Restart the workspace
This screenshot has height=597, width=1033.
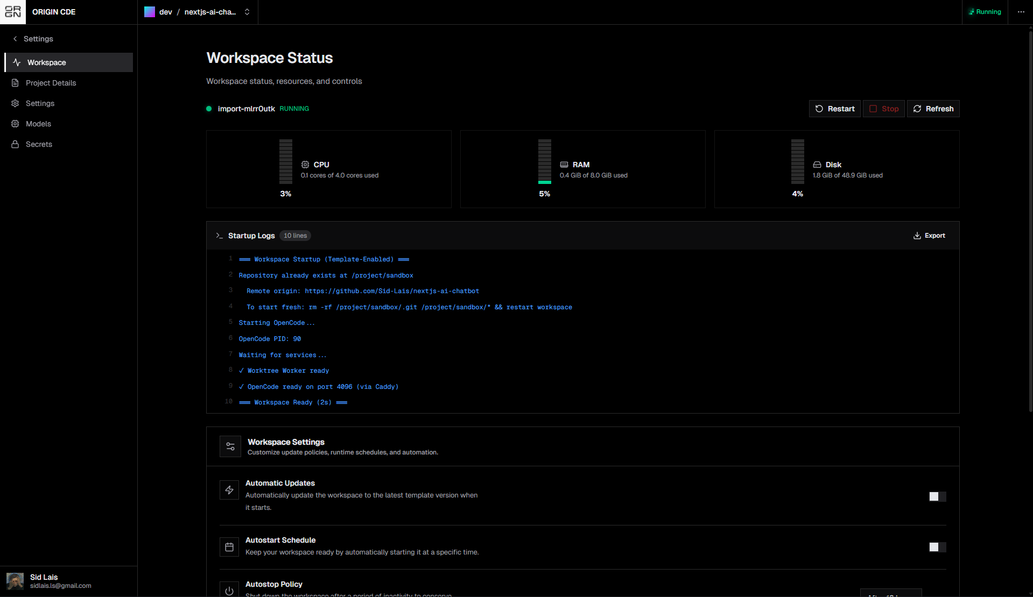point(834,109)
